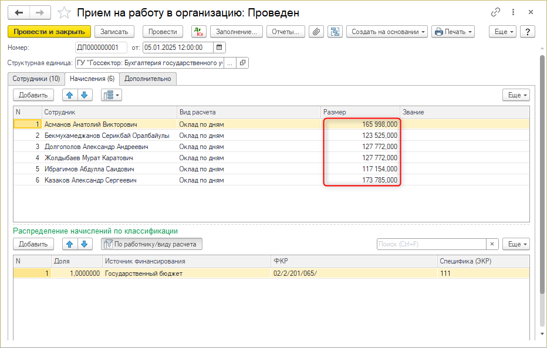Screen dimensions: 547x348
Task: Expand Создать на основании dropdown
Action: click(x=387, y=32)
